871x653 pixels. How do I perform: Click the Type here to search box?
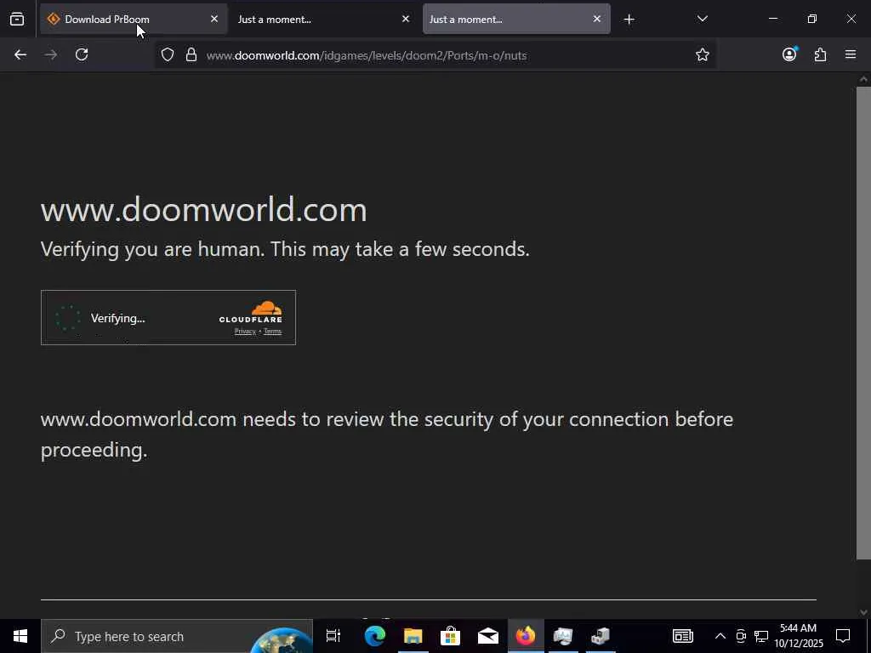[x=177, y=636]
